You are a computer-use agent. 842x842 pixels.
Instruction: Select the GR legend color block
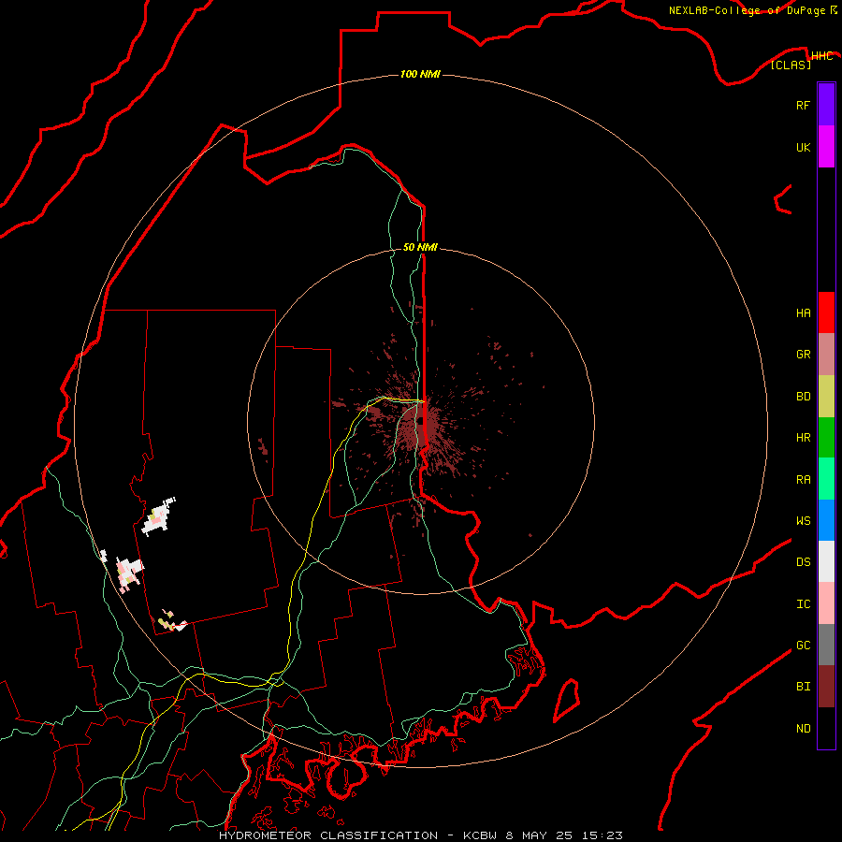tap(826, 355)
